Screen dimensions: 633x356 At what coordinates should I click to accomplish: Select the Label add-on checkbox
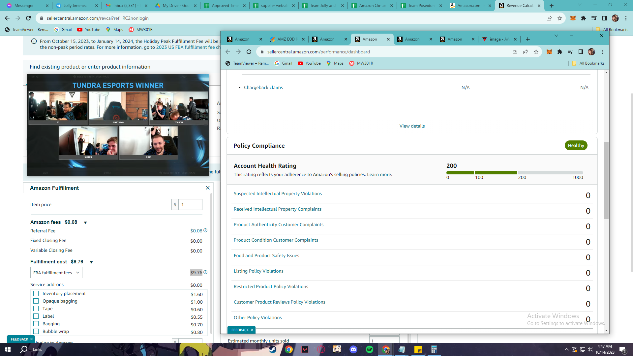36,316
